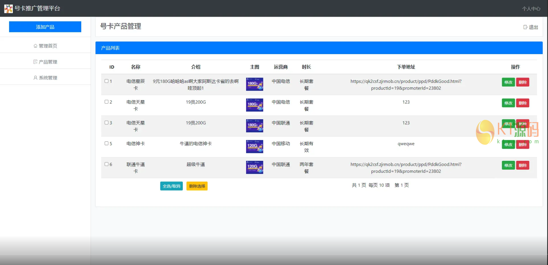
Task: Click the 添加产品 button
Action: coord(45,27)
